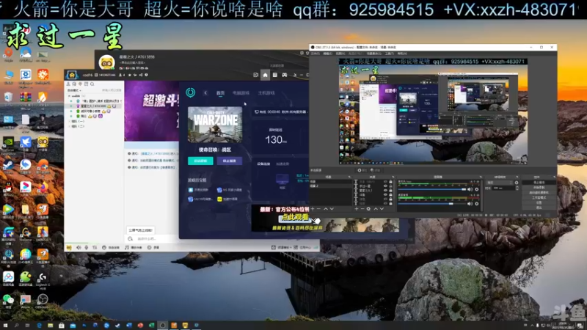Open settings gear of first OBS mixer track
Viewport: 587px width, 330px height.
(476, 190)
